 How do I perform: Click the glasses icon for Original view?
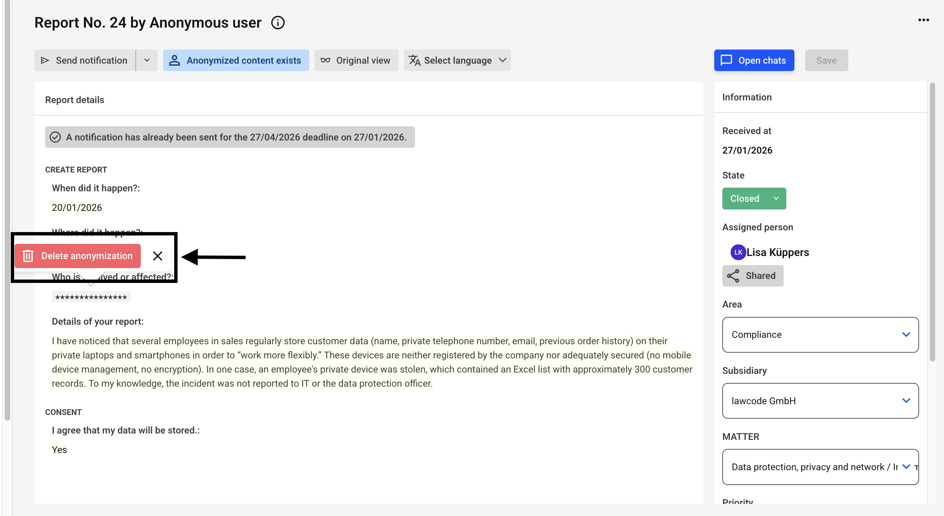(325, 61)
